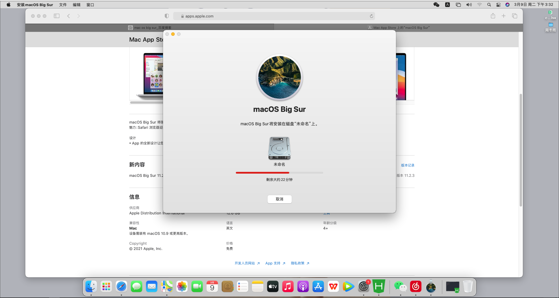This screenshot has width=559, height=298.
Task: Open Reminders from the Dock
Action: (243, 287)
